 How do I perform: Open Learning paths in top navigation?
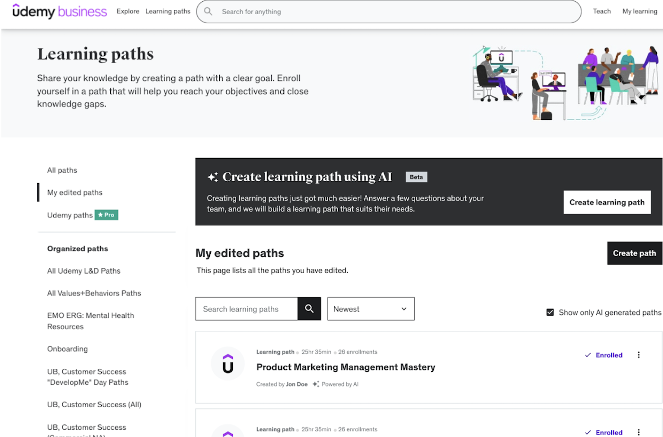(168, 11)
